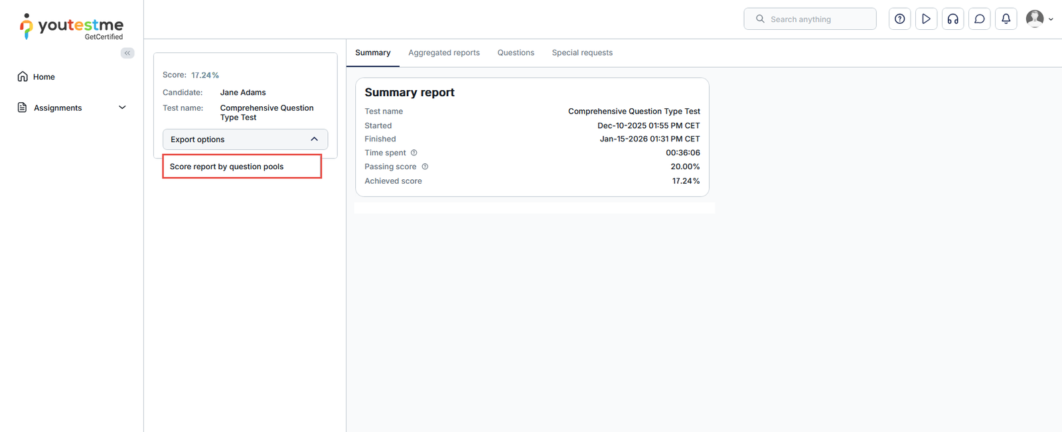
Task: Switch to the Questions tab
Action: tap(516, 53)
